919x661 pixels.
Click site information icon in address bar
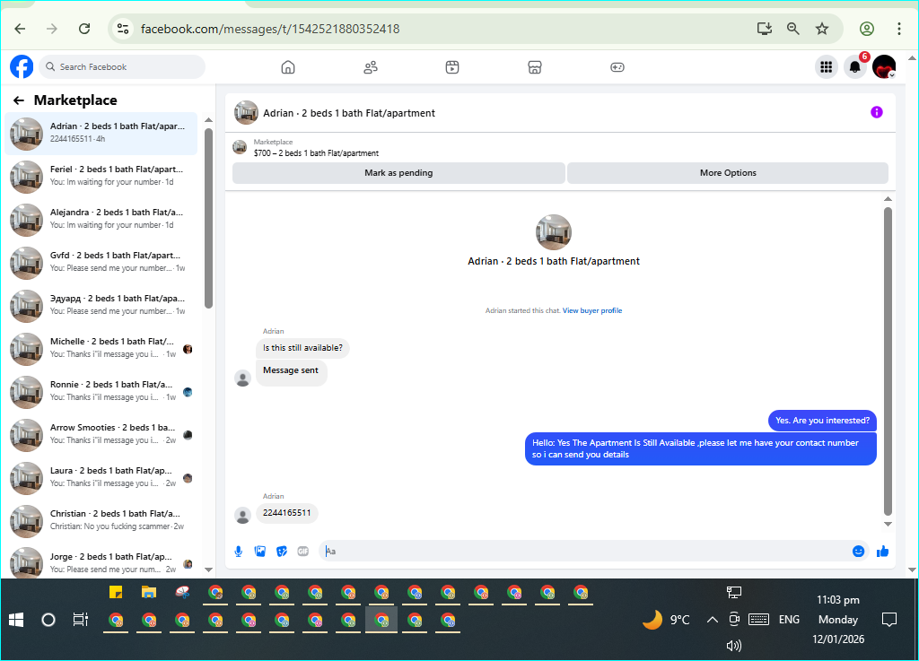(122, 29)
